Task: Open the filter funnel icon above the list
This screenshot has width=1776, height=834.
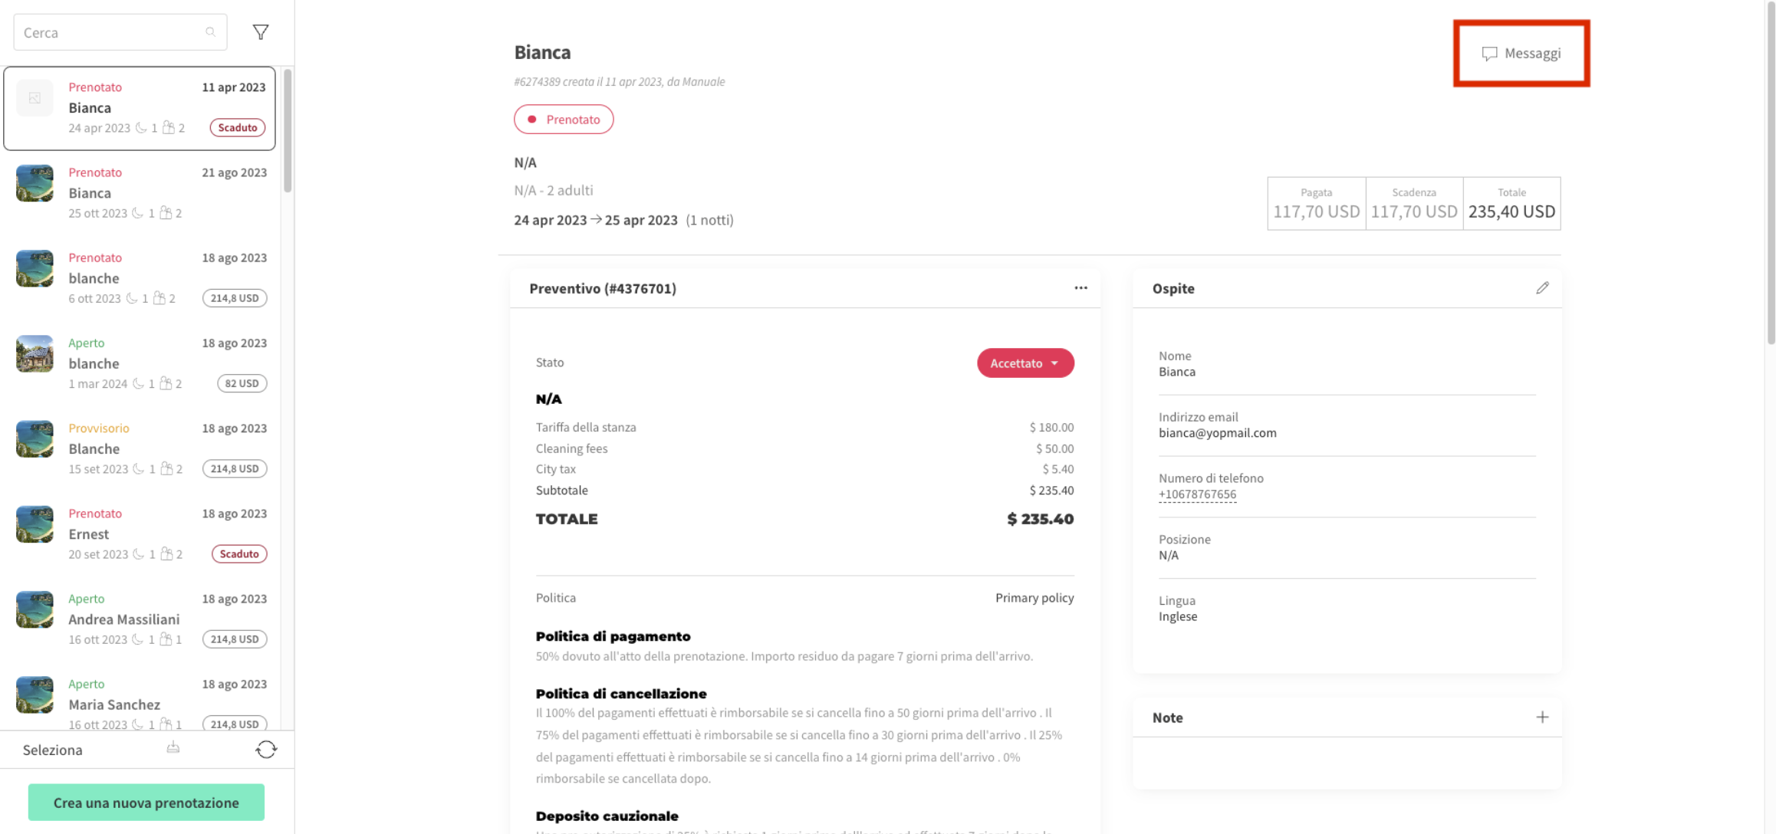Action: 260,31
